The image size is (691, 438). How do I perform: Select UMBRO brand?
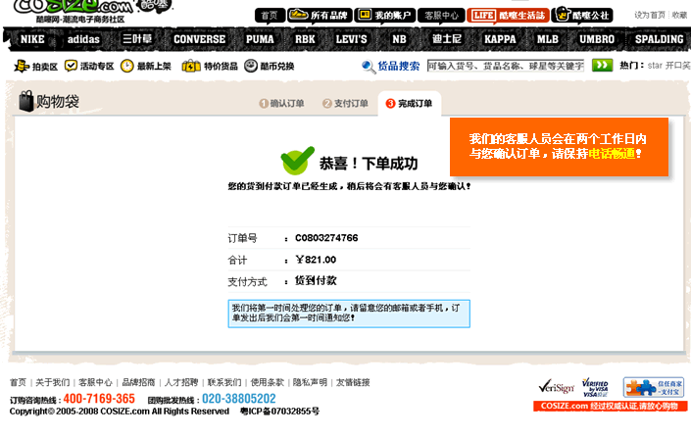tap(597, 39)
